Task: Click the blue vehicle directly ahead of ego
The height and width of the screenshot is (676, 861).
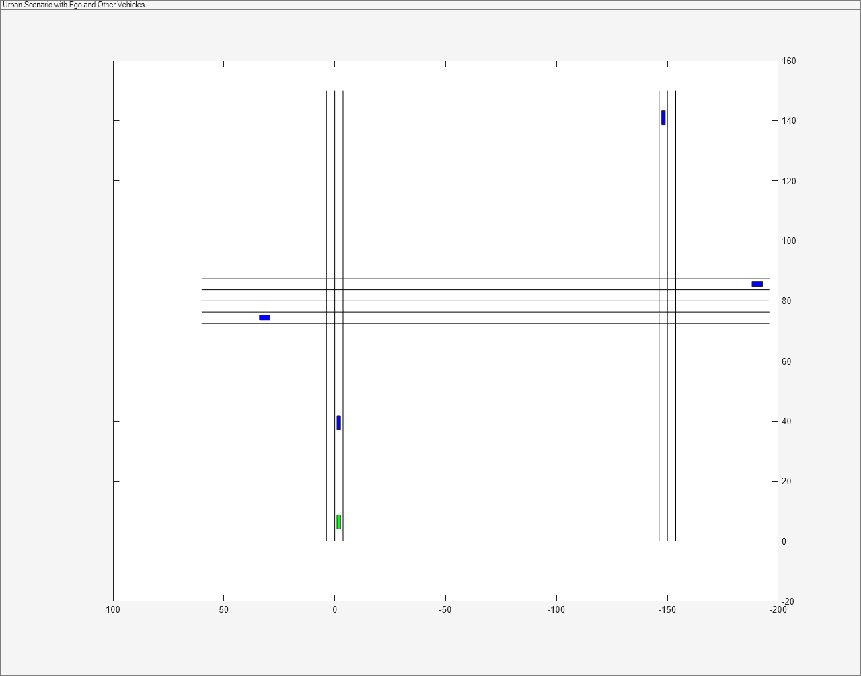Action: pos(338,422)
